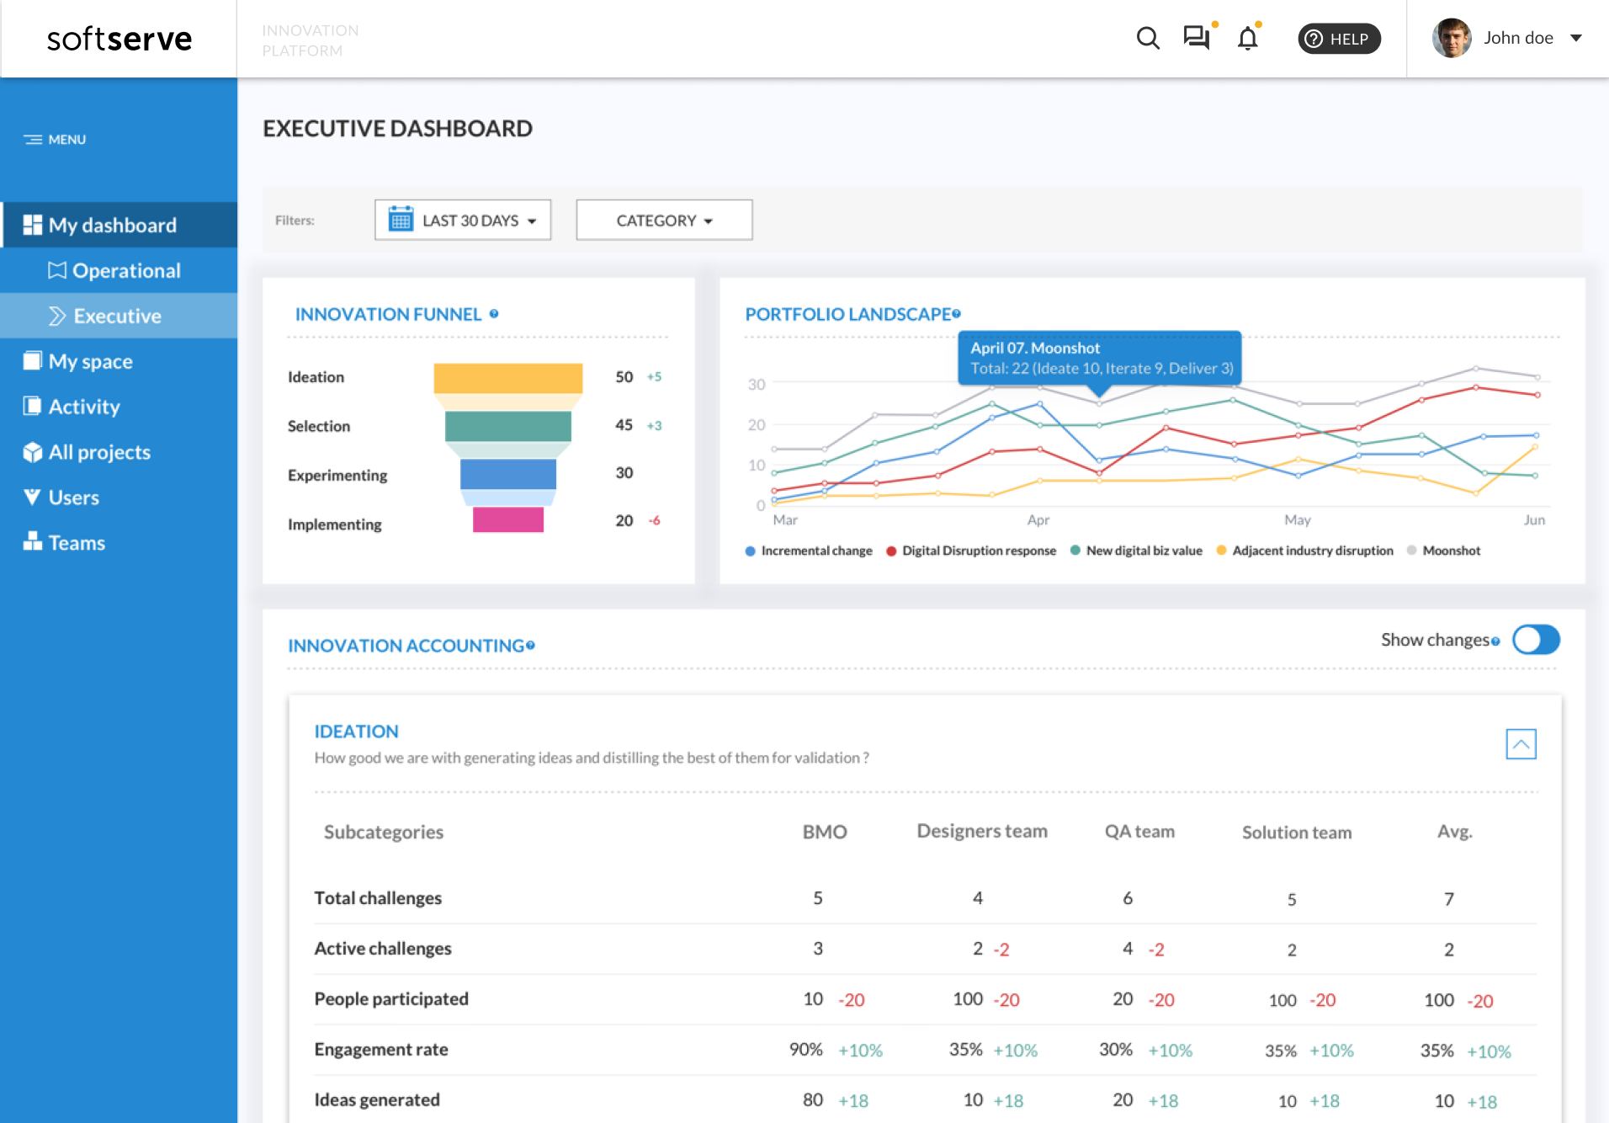Click the Engagement rate row label
Screen dimensions: 1609x1123
point(381,1050)
